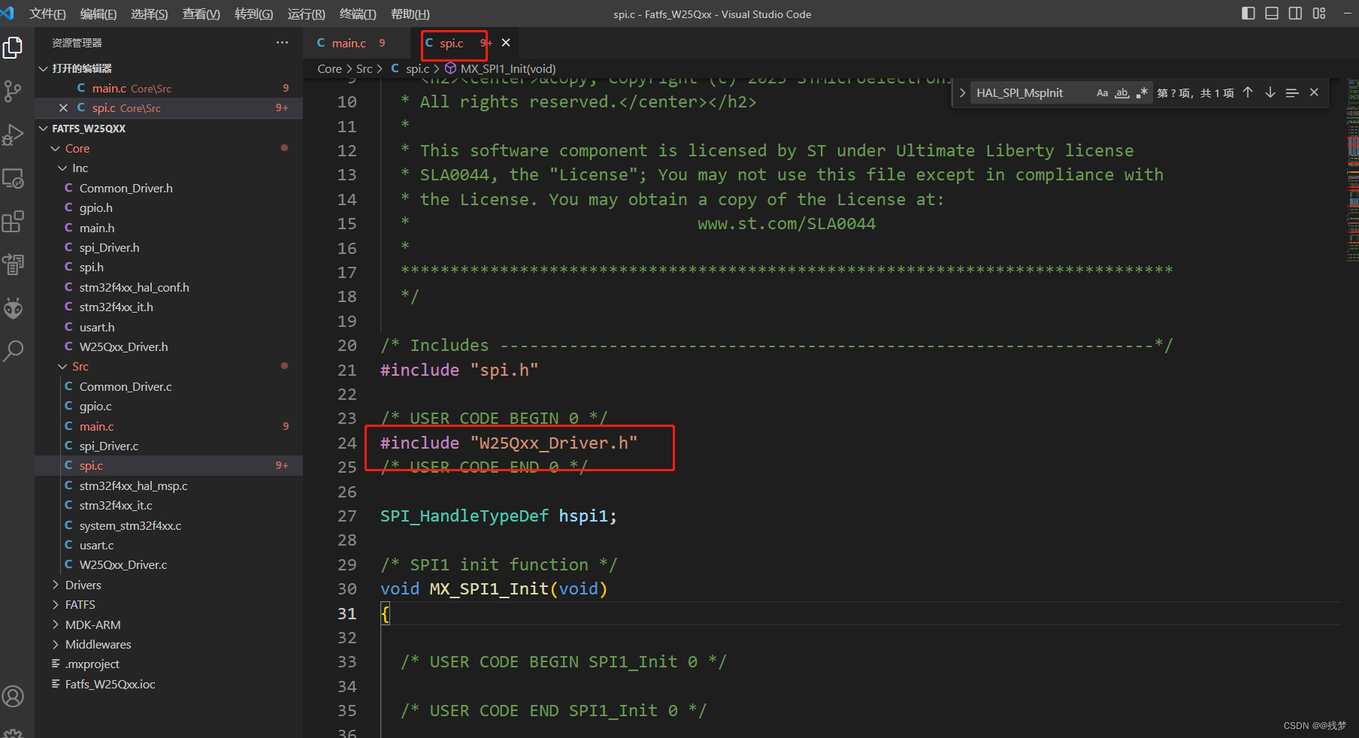Expand the MDK-ARM folder
This screenshot has height=738, width=1359.
tap(169, 625)
